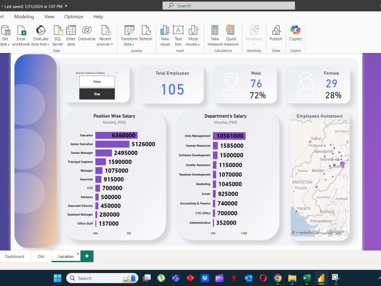This screenshot has width=381, height=286.
Task: Launch Copilot from the ribbon
Action: click(295, 34)
